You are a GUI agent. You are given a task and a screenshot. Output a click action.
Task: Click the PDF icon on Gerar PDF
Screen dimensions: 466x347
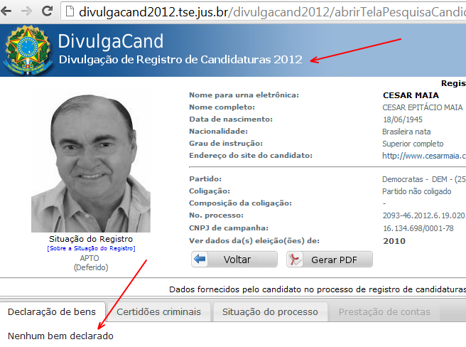(x=295, y=260)
